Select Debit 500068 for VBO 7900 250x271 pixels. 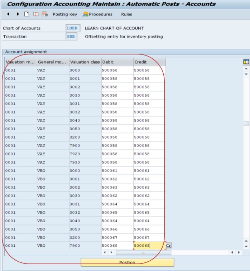coord(117,246)
